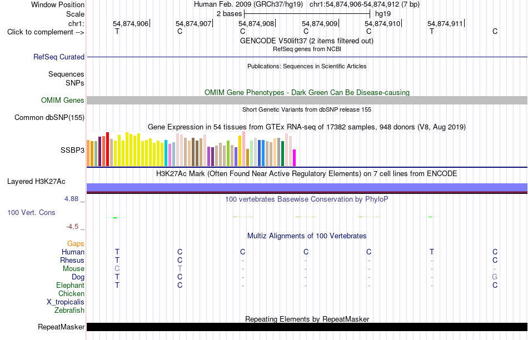Open the GTEx "Gene Expression in 54 tissues" title

[x=307, y=127]
